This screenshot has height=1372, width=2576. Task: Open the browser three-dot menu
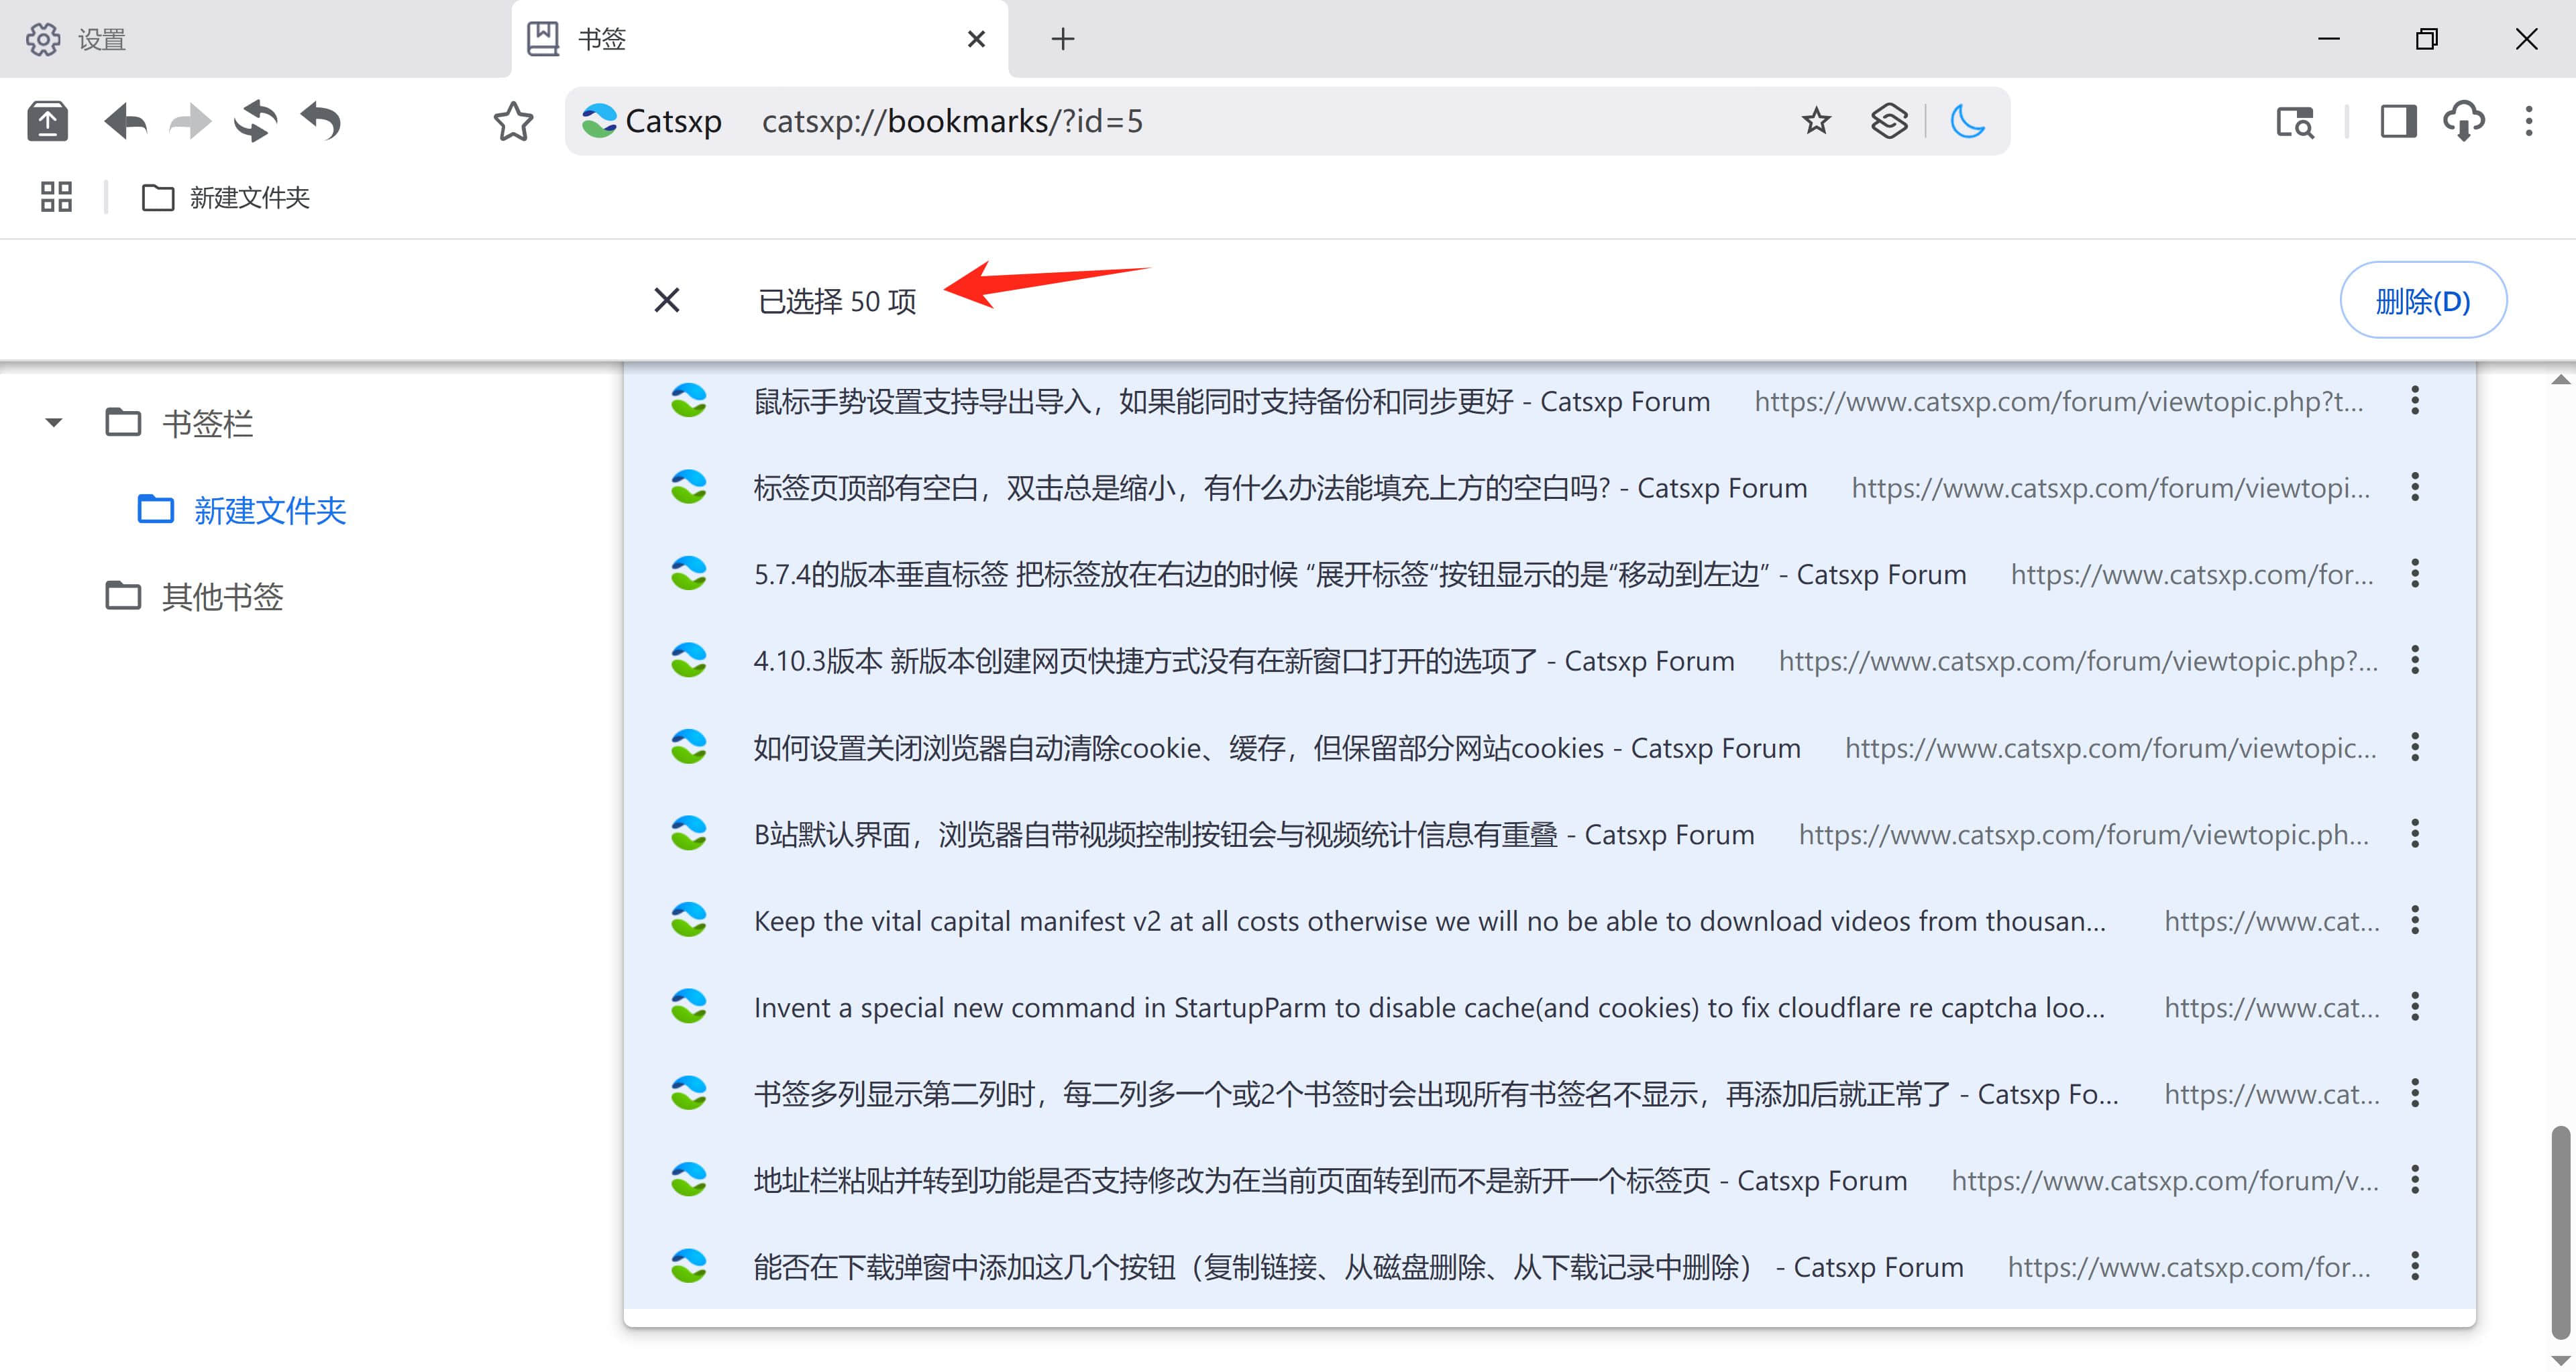pyautogui.click(x=2529, y=122)
